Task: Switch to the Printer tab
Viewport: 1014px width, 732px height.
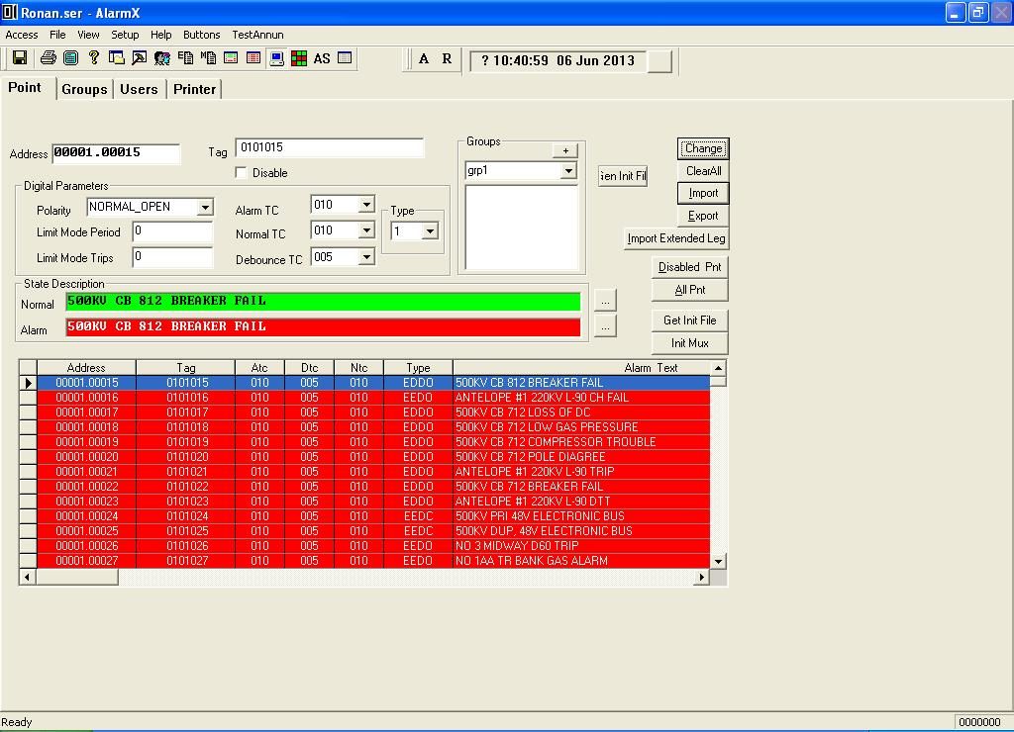Action: click(x=195, y=89)
